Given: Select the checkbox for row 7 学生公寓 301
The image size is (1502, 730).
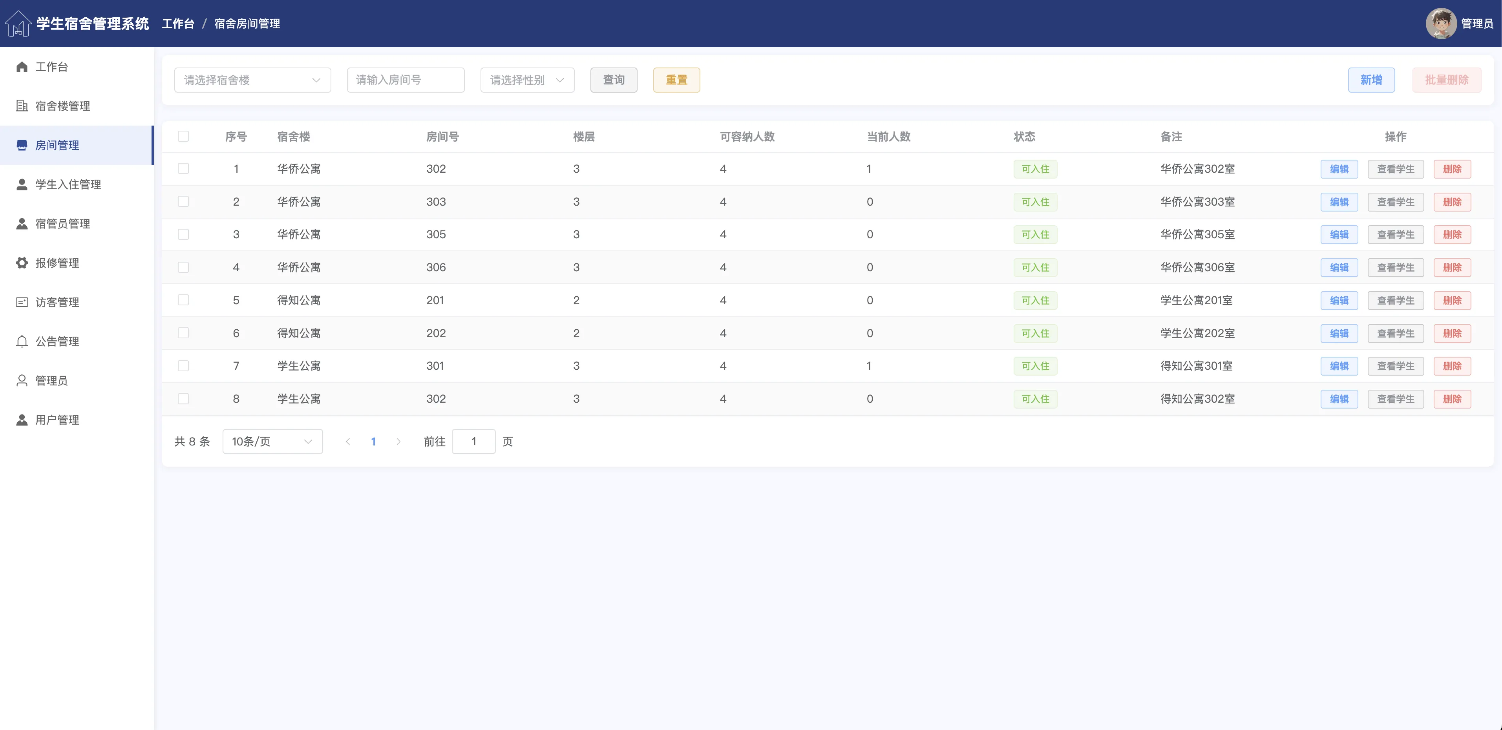Looking at the screenshot, I should tap(183, 366).
